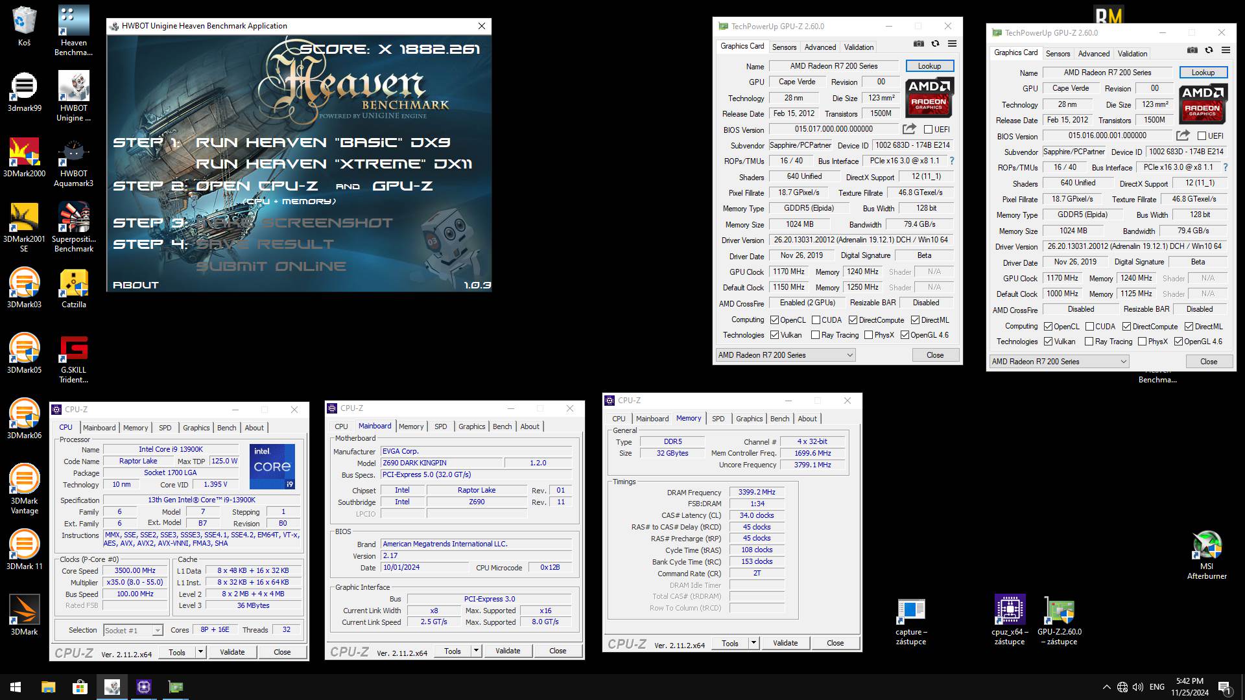This screenshot has width=1245, height=700.
Task: Click Lookup button in left GPU-Z
Action: [x=929, y=66]
